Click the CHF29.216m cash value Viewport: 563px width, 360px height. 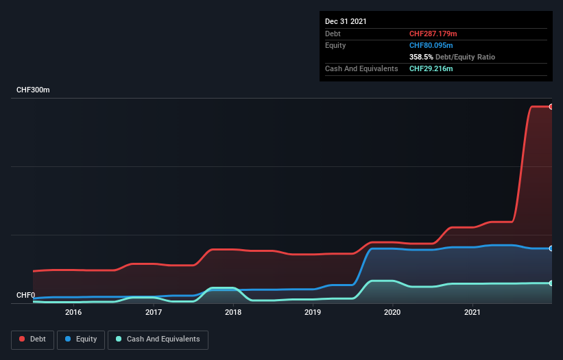click(431, 68)
